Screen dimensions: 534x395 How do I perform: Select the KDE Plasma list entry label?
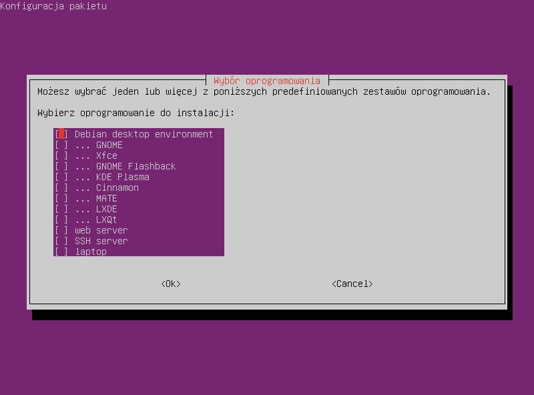click(x=123, y=177)
